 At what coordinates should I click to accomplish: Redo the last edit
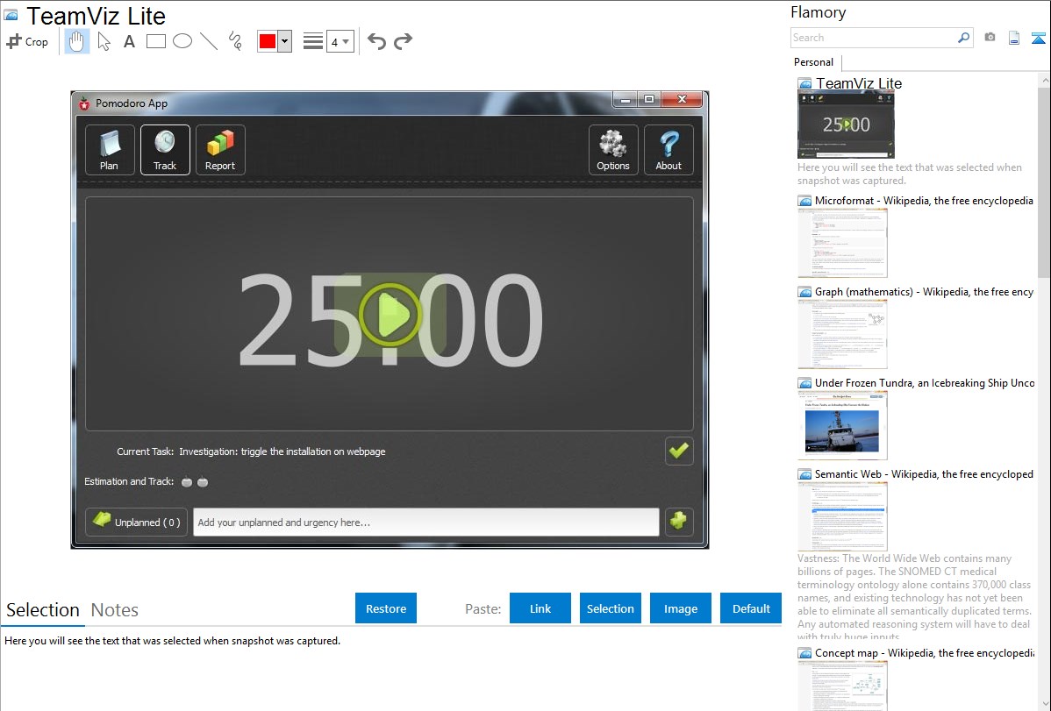403,41
